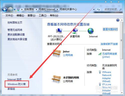Screen dimensions: 125x96
Task: Select the 控制面板 breadcrumb
Action: pos(29,9)
